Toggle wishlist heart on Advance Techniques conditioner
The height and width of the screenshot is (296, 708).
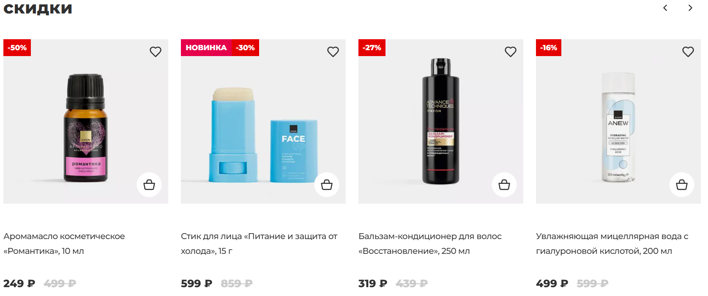click(x=511, y=52)
